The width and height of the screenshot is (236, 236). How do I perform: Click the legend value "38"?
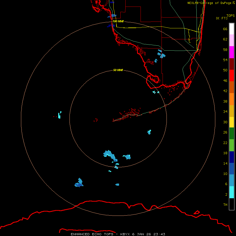point(225,101)
